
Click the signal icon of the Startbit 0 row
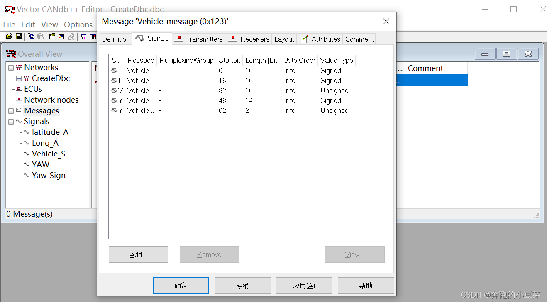click(x=114, y=71)
